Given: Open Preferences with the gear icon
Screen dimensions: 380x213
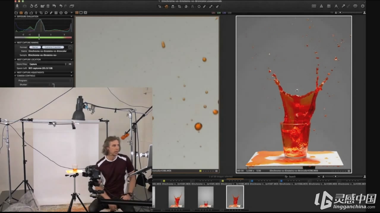Looking at the screenshot, I should (363, 6).
